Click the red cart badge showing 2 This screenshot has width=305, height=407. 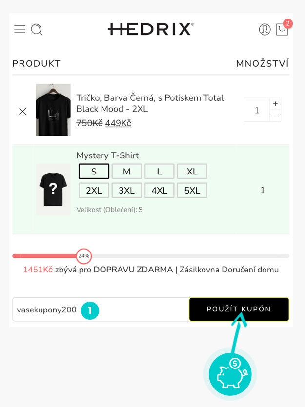(288, 23)
